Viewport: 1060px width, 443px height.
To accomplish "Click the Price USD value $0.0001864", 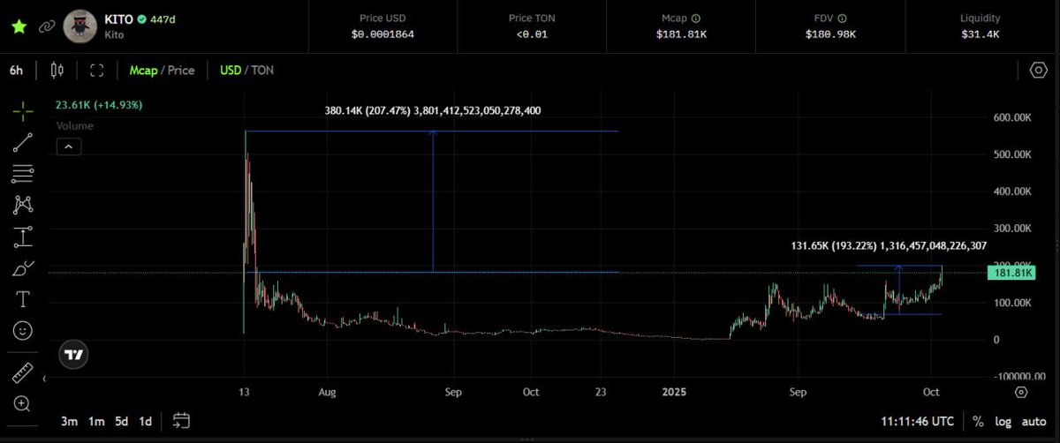I will [x=382, y=34].
